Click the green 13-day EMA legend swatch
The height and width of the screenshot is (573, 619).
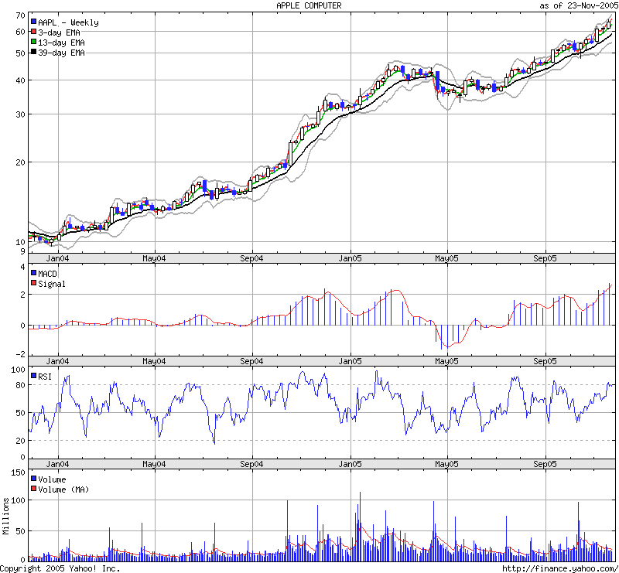pos(33,42)
